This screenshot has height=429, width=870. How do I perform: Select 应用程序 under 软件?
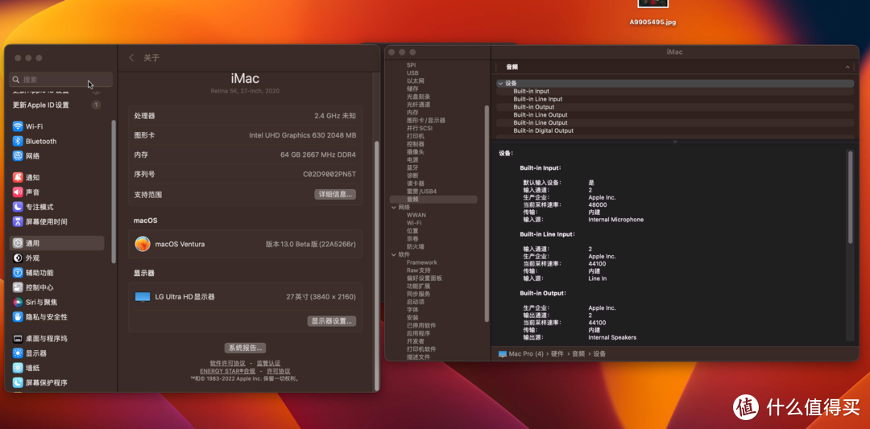point(418,334)
